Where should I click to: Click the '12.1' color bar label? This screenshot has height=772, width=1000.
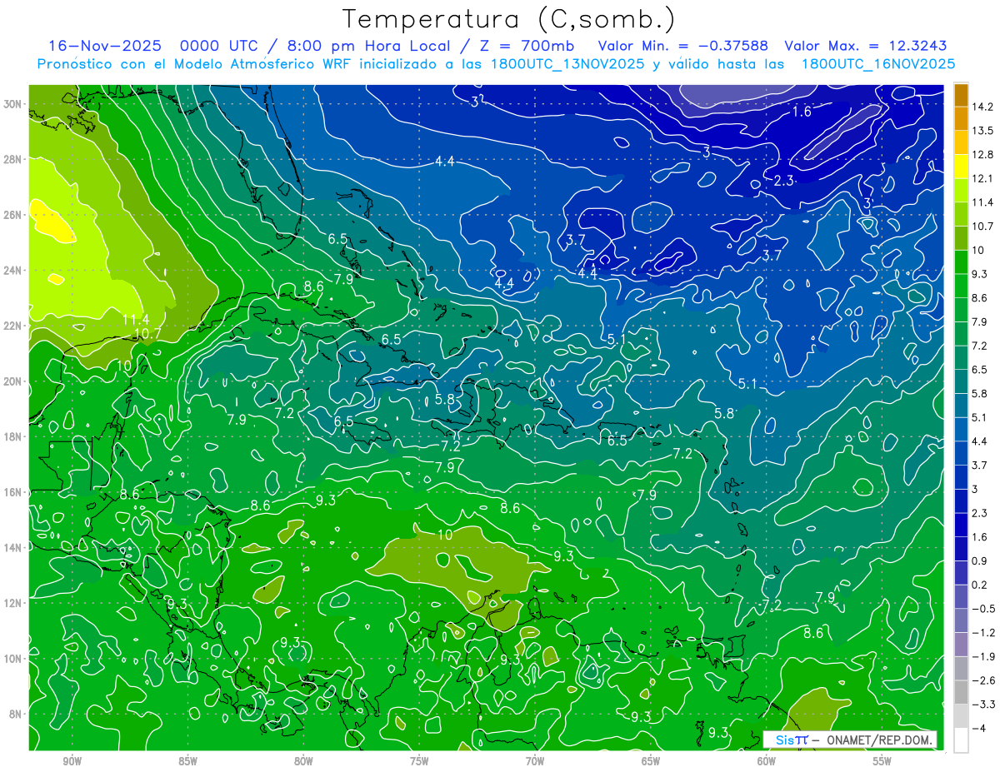click(x=984, y=178)
